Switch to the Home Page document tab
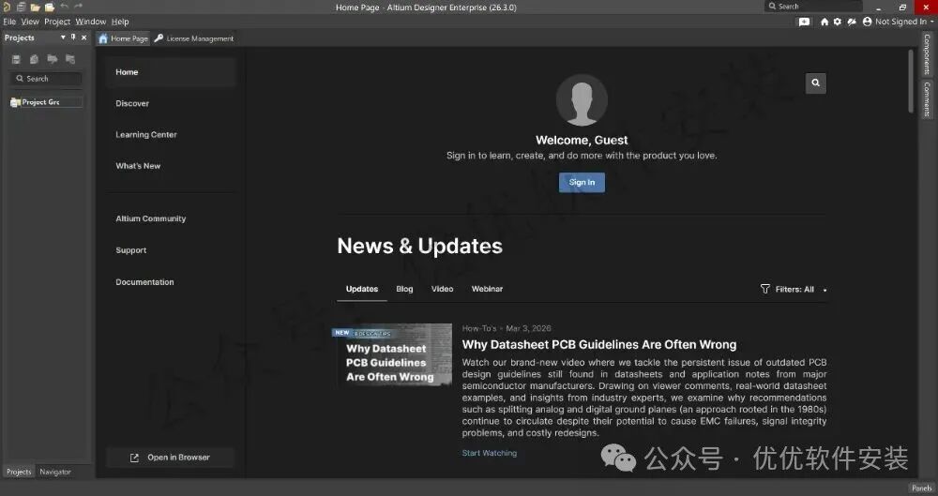The image size is (938, 496). (123, 38)
